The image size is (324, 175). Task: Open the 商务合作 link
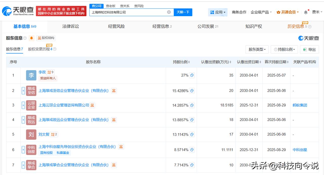239,12
